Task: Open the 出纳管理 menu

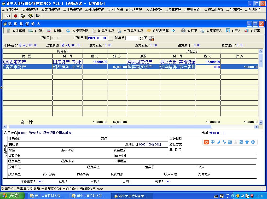Action: point(134,10)
